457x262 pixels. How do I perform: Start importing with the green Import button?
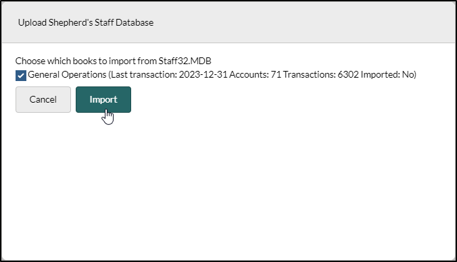(x=103, y=99)
